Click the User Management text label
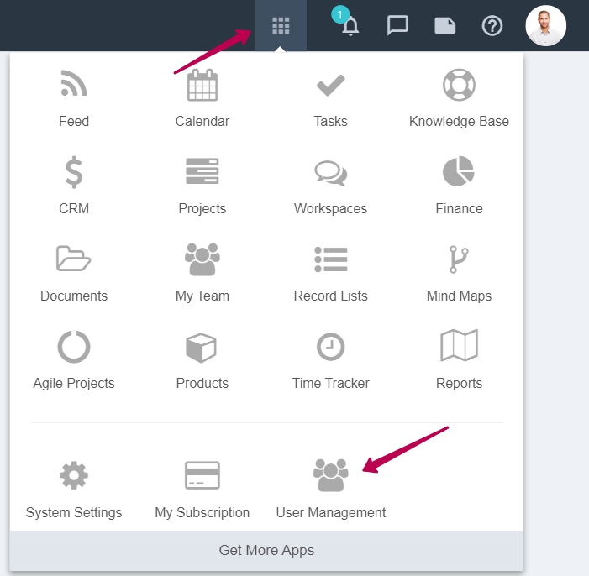This screenshot has height=576, width=589. pyautogui.click(x=330, y=513)
